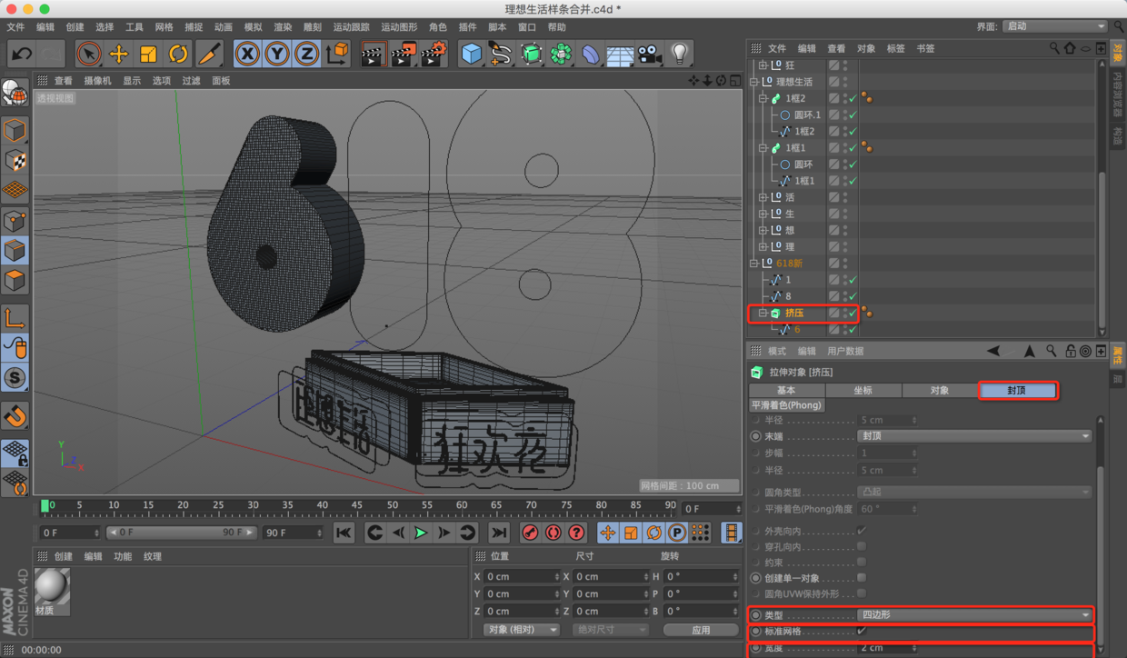
Task: Select the Scale tool icon
Action: pos(148,54)
